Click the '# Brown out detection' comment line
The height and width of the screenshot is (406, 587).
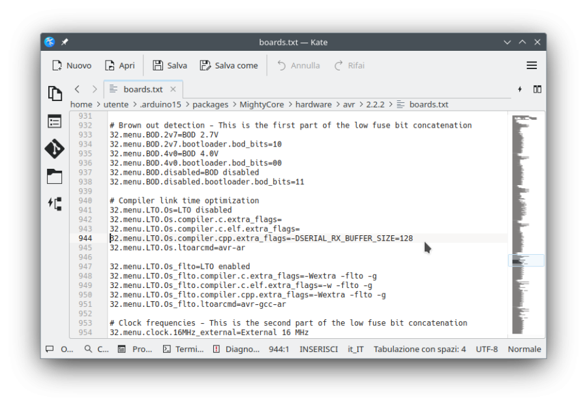290,125
